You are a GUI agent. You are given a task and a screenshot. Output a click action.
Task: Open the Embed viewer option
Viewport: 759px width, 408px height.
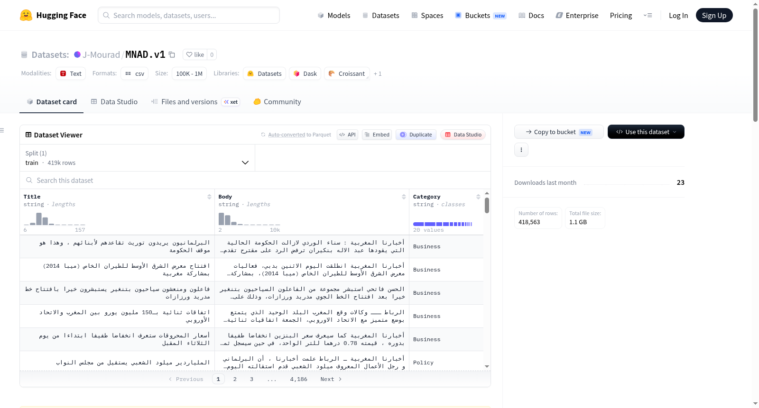tap(376, 135)
